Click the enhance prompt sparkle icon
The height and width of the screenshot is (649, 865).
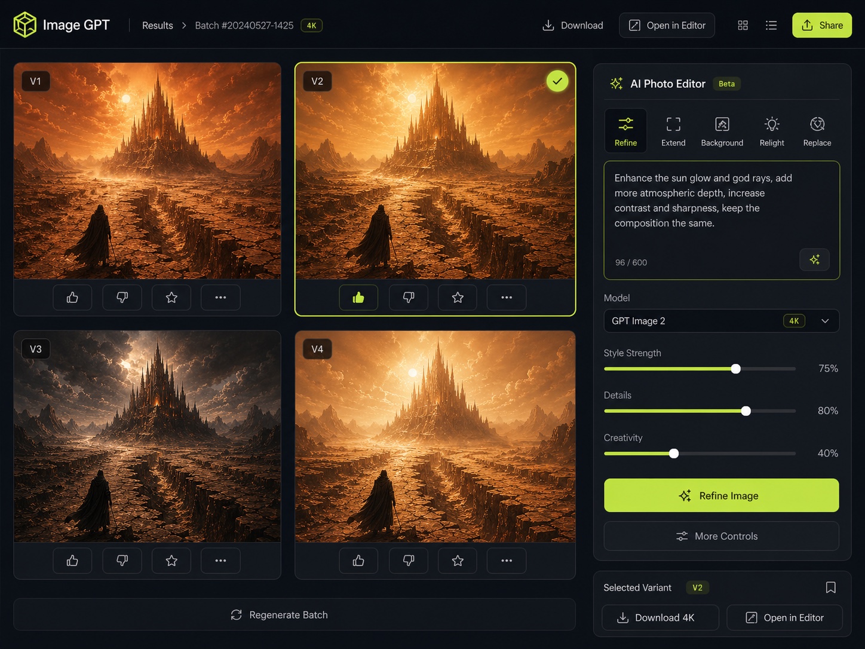(x=814, y=259)
